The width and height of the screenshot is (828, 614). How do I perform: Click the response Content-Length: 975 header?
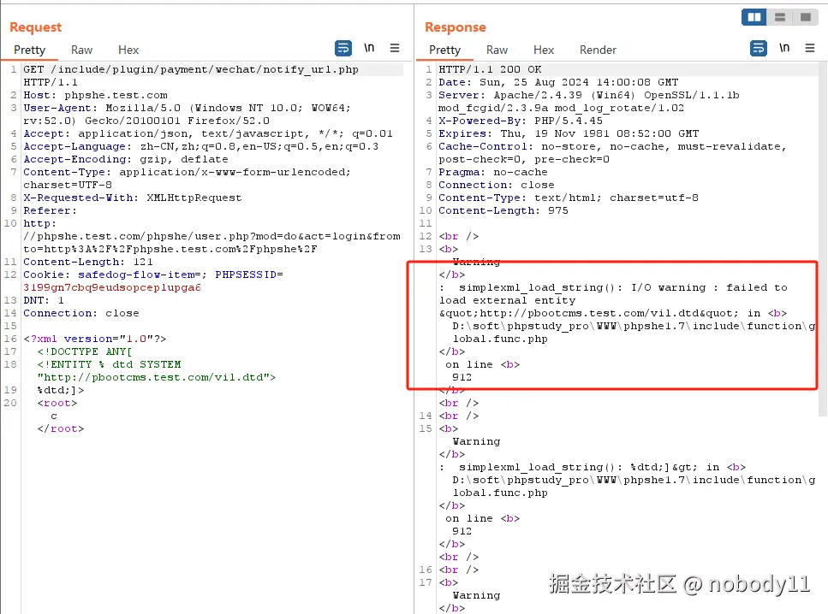click(503, 211)
